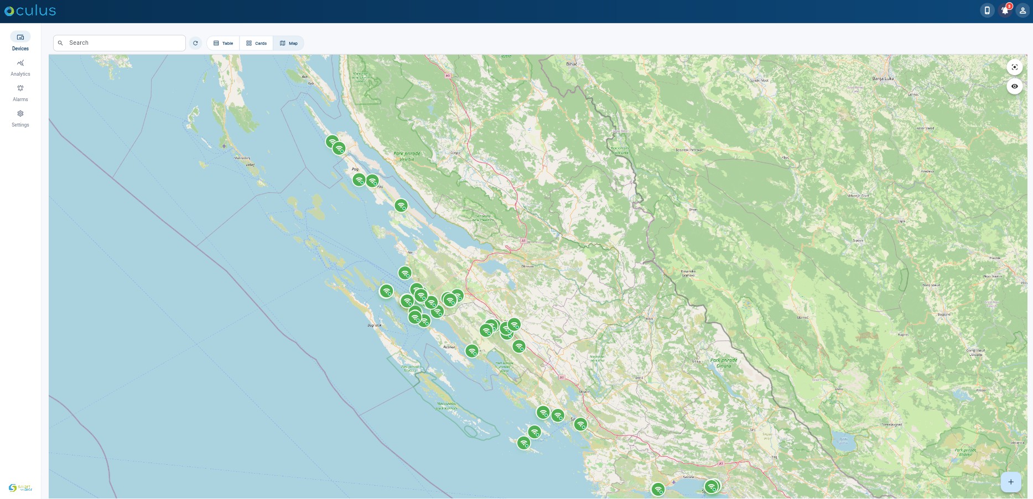Switch to Cards view
Image resolution: width=1033 pixels, height=499 pixels.
tap(256, 43)
